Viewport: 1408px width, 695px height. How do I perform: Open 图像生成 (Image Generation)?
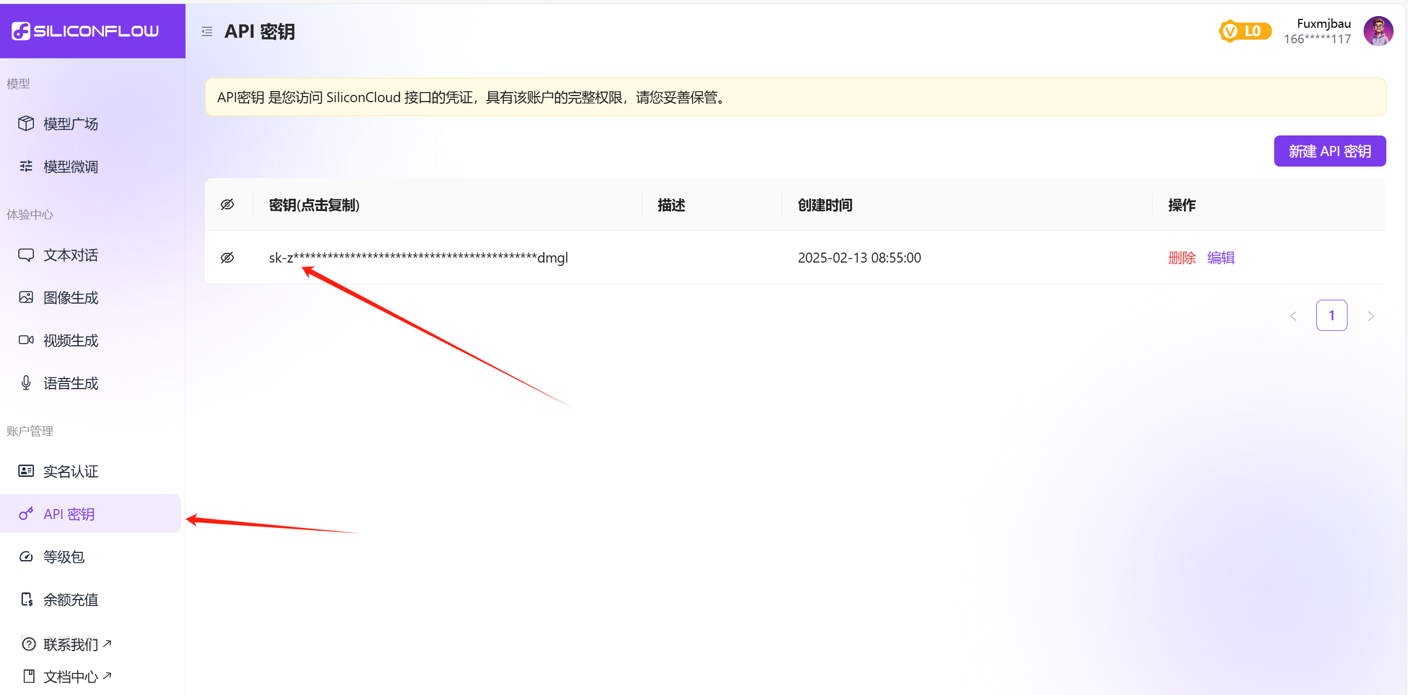coord(71,298)
